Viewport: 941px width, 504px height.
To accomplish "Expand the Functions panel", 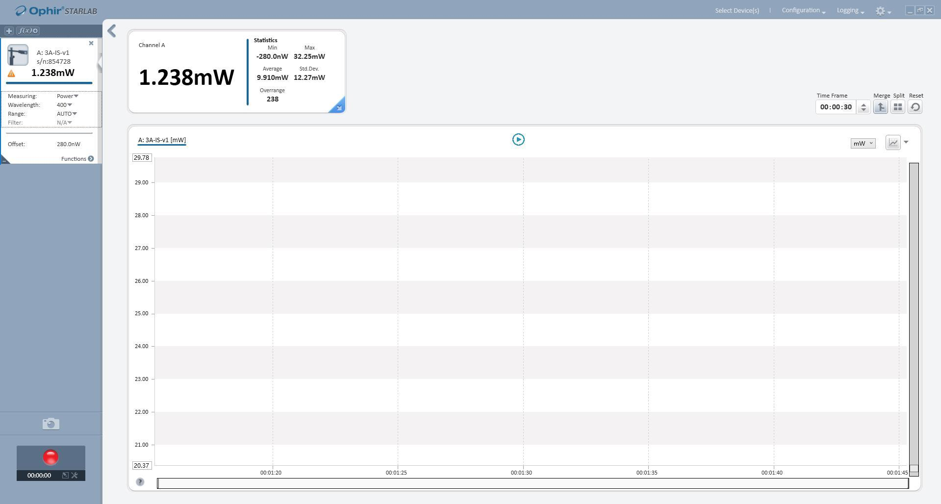I will [x=77, y=159].
